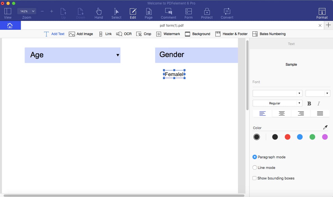Enable Show bounding boxes checkbox
Viewport: 333px width, 197px height.
(x=254, y=178)
